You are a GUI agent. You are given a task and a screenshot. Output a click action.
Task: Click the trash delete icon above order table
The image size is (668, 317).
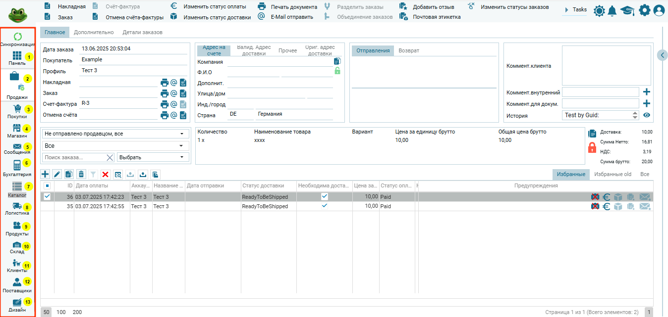(x=81, y=174)
